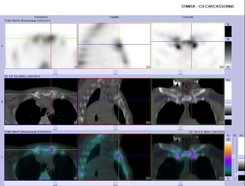Click the row letter B label
Viewport: 245px width, 186px height.
click(x=2, y=102)
